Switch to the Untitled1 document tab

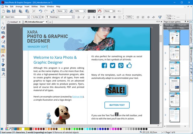14,22
